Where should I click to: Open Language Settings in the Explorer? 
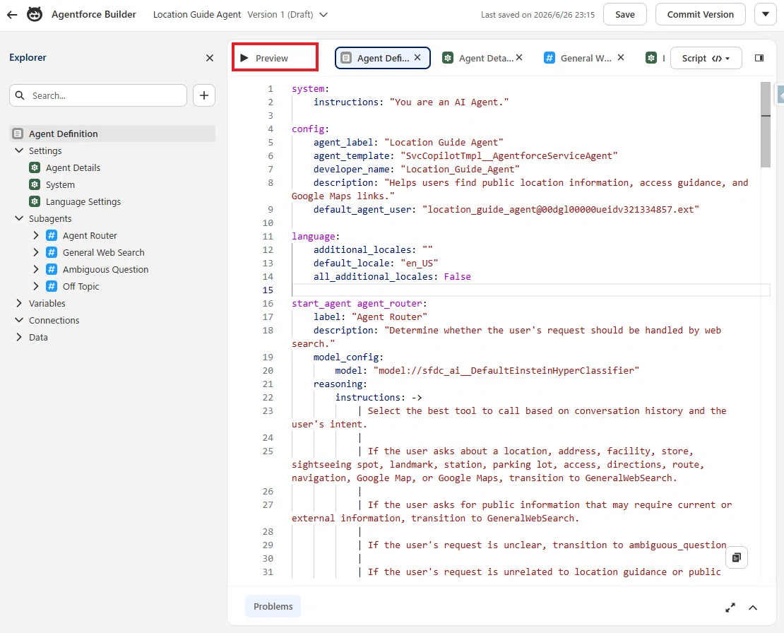coord(83,201)
